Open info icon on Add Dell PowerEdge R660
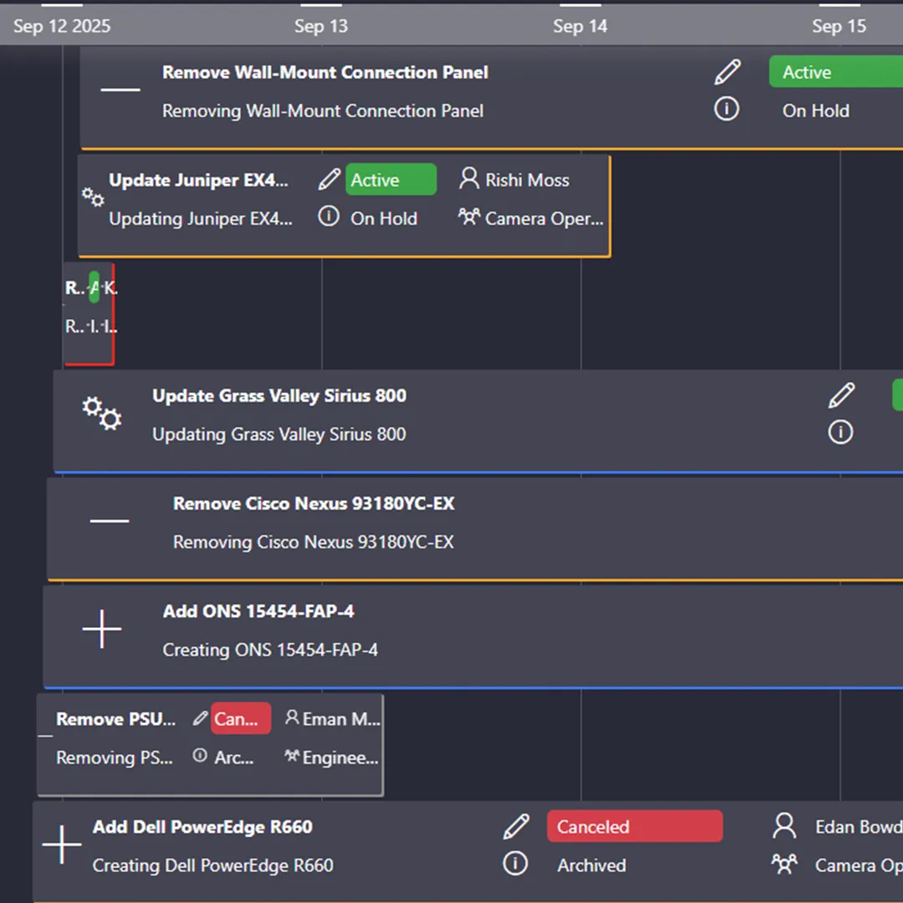 click(x=515, y=864)
